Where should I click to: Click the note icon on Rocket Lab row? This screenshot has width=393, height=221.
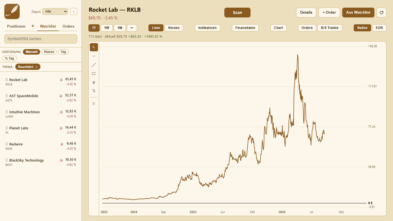pos(61,80)
